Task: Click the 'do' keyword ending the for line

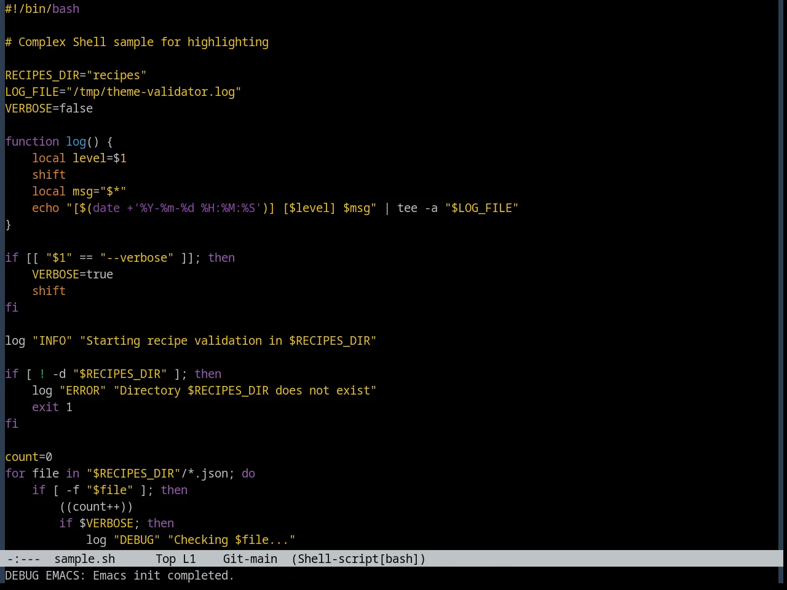Action: click(248, 473)
